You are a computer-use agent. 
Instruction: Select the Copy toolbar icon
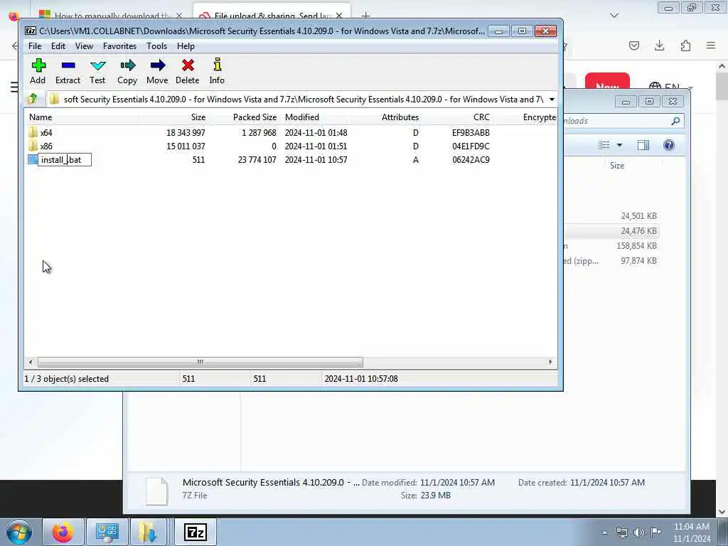[127, 71]
